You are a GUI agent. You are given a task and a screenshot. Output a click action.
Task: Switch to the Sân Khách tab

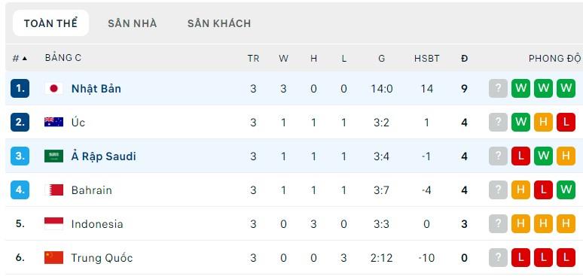click(219, 23)
